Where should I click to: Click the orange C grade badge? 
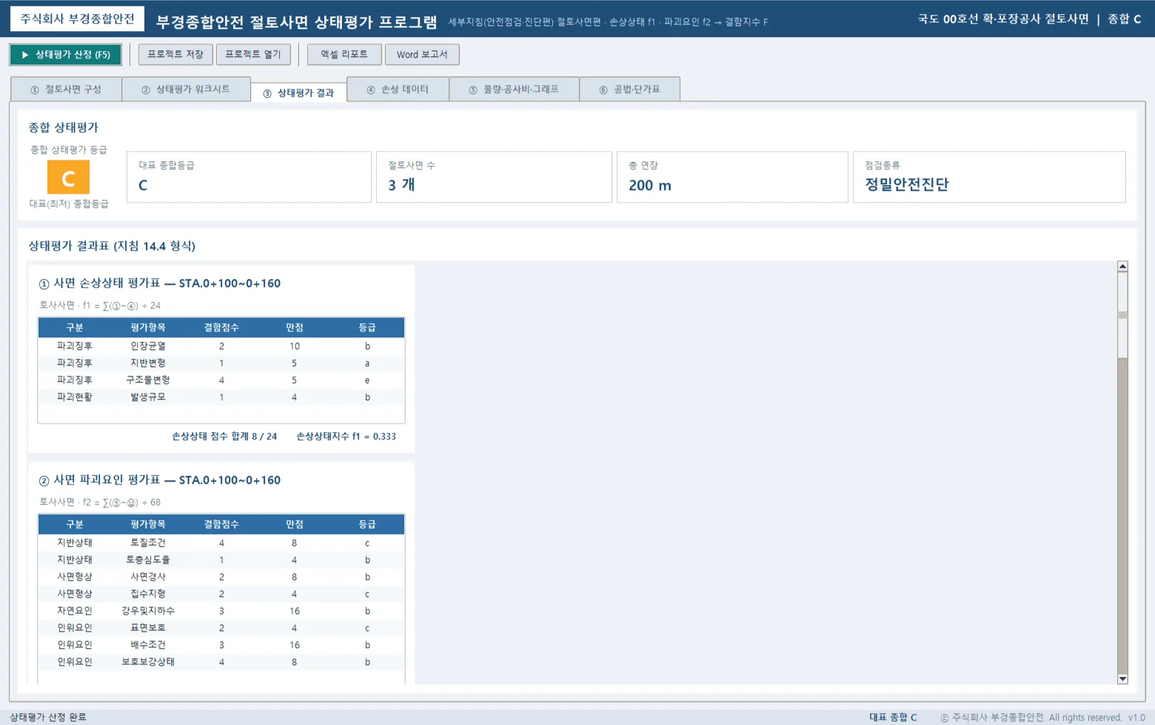point(68,178)
